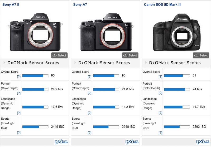Image resolution: width=211 pixels, height=147 pixels.
Task: Click Sony A7 dynamic range bar
Action: pos(106,107)
